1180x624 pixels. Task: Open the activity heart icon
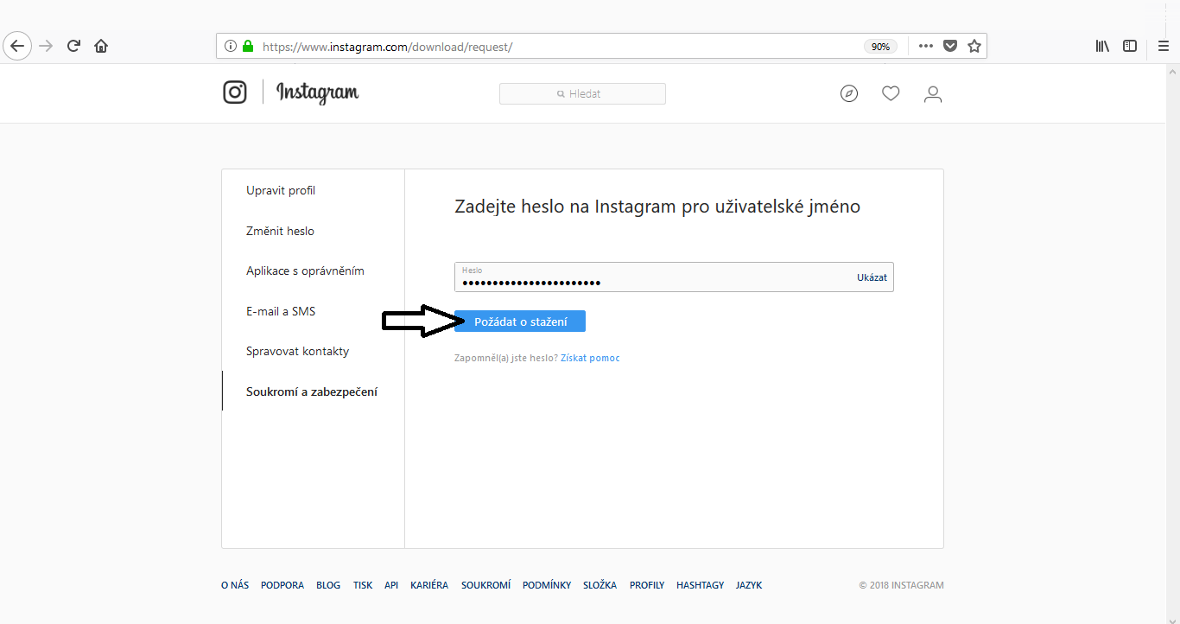click(891, 93)
